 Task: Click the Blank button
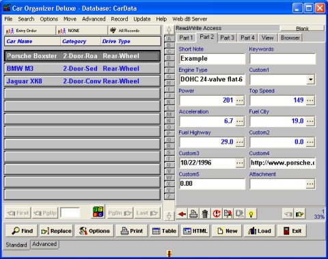[302, 28]
